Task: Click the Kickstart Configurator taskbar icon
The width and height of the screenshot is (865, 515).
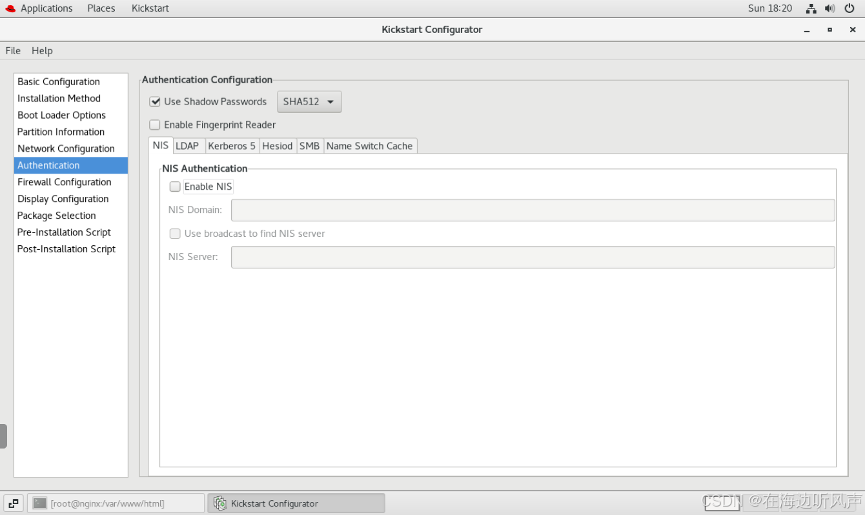Action: click(x=220, y=503)
